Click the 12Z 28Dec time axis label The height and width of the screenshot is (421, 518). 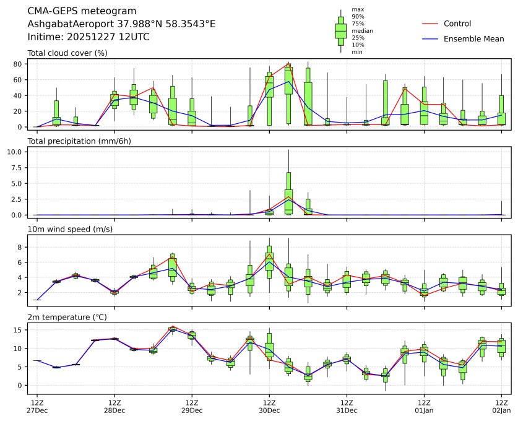tap(114, 406)
